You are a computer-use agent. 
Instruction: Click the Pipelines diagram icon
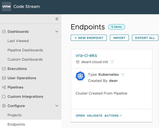(4, 87)
